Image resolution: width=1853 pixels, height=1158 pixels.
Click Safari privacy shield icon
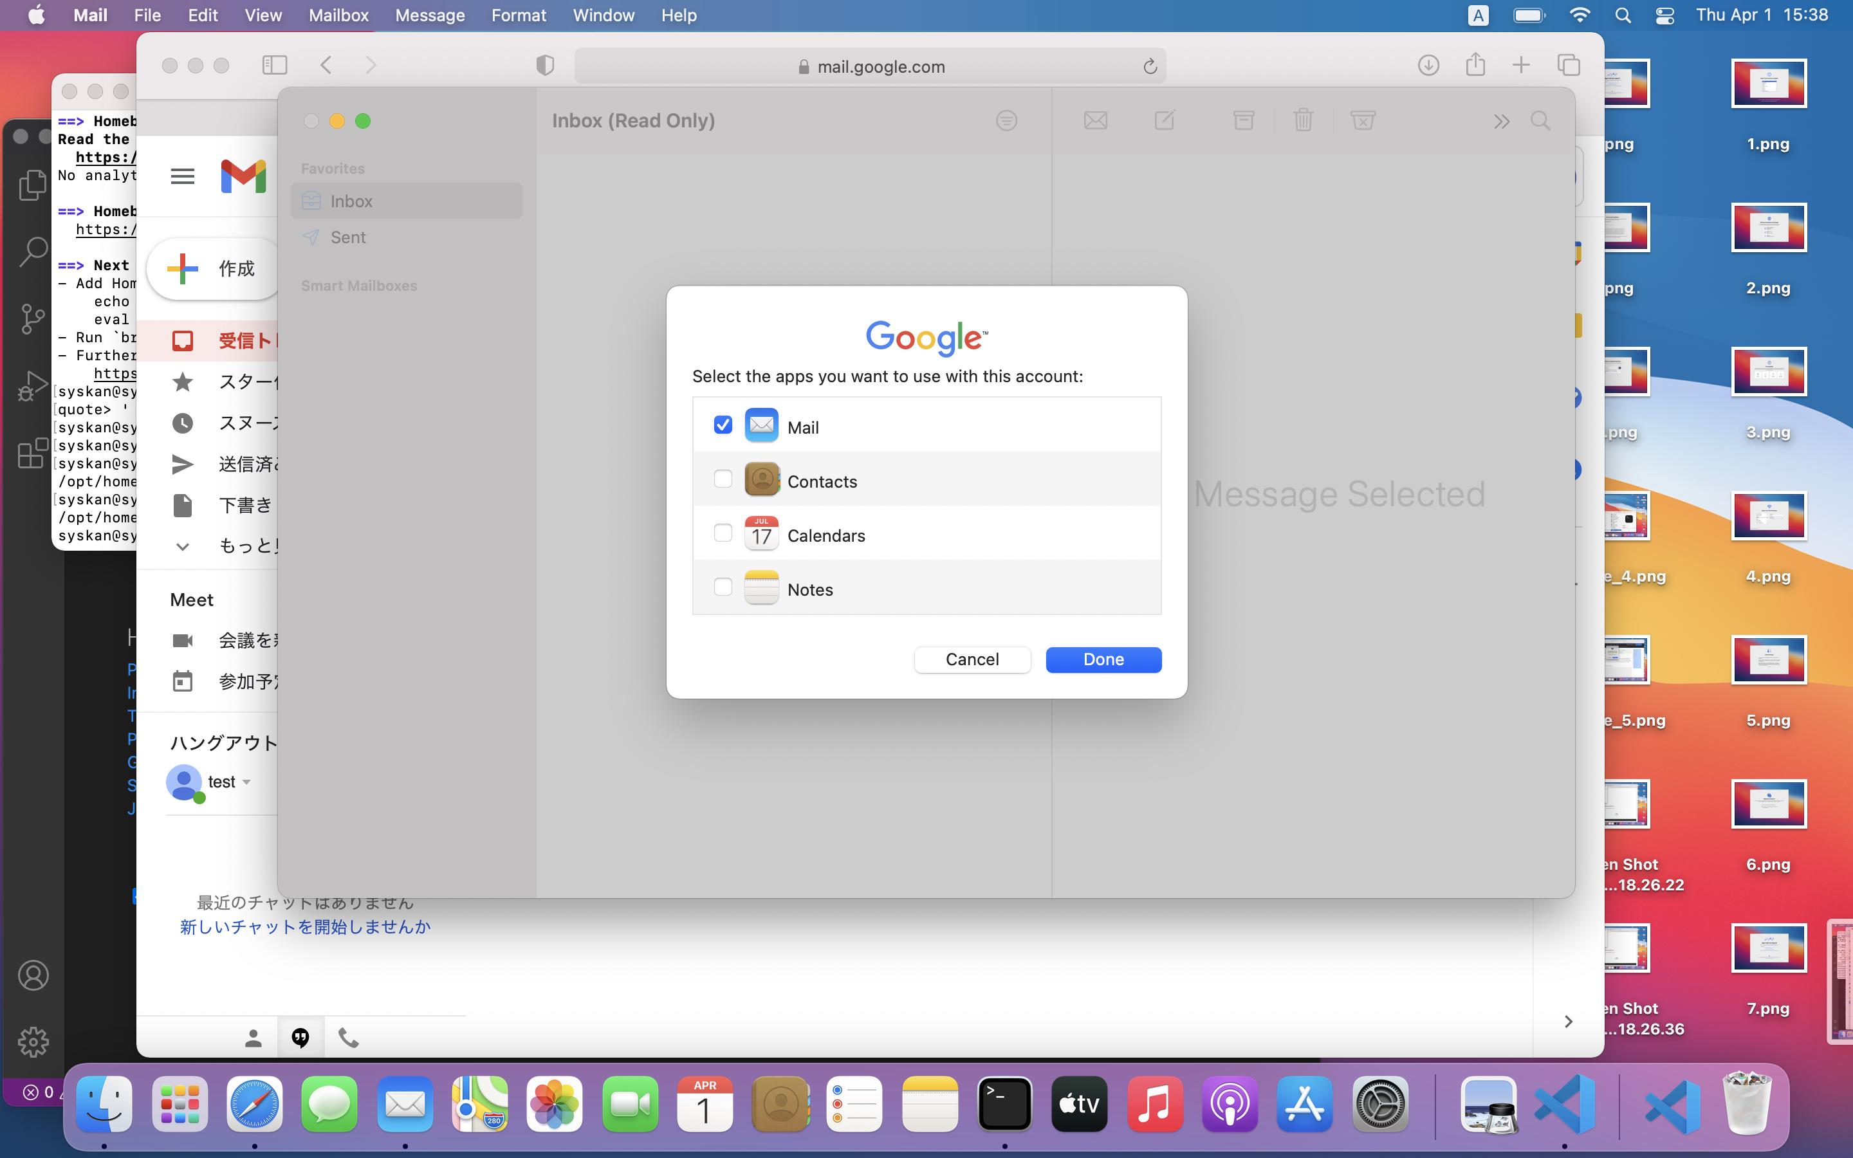tap(545, 66)
